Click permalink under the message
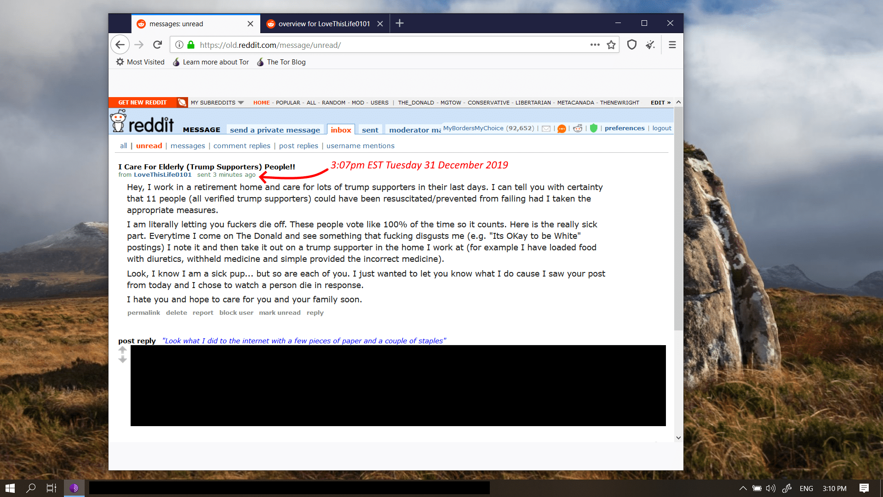This screenshot has height=497, width=883. (143, 313)
